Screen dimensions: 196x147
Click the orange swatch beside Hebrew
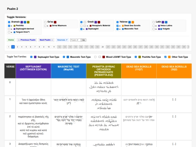133,22
